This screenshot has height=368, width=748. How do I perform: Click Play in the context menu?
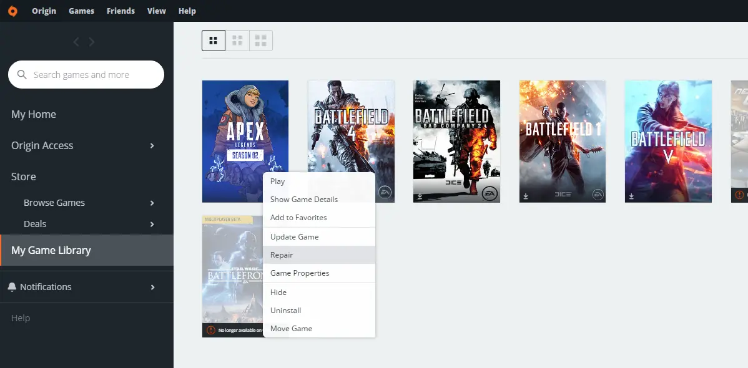tap(277, 181)
